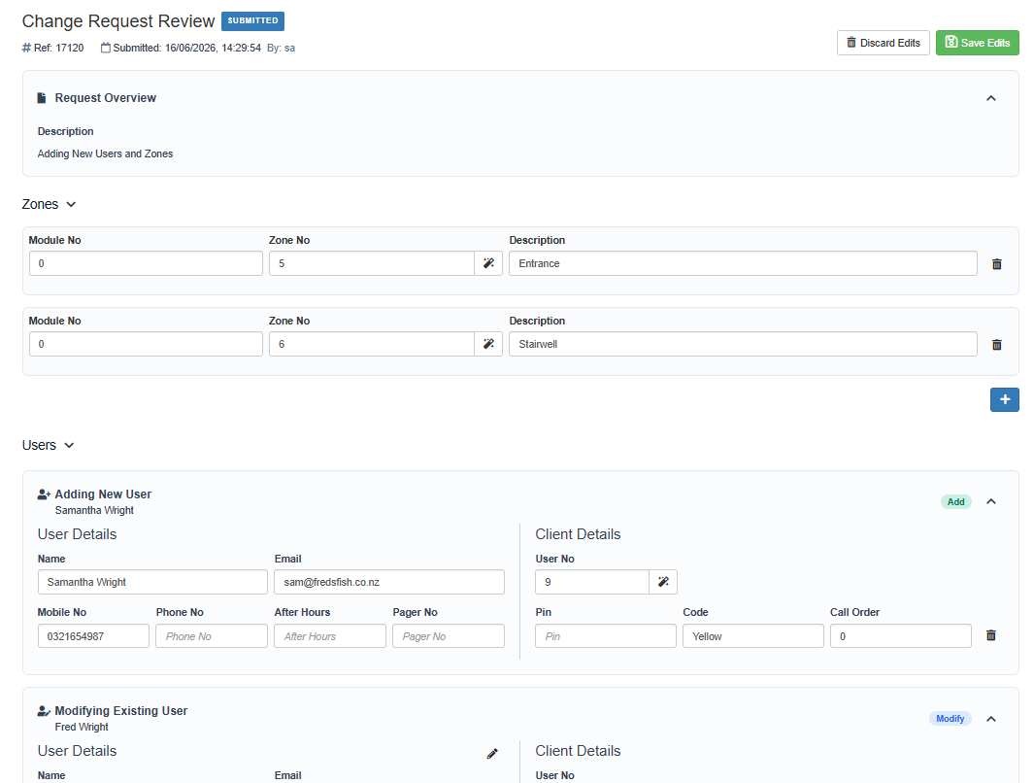
Task: Edit the Stairwell description field
Action: pos(743,344)
